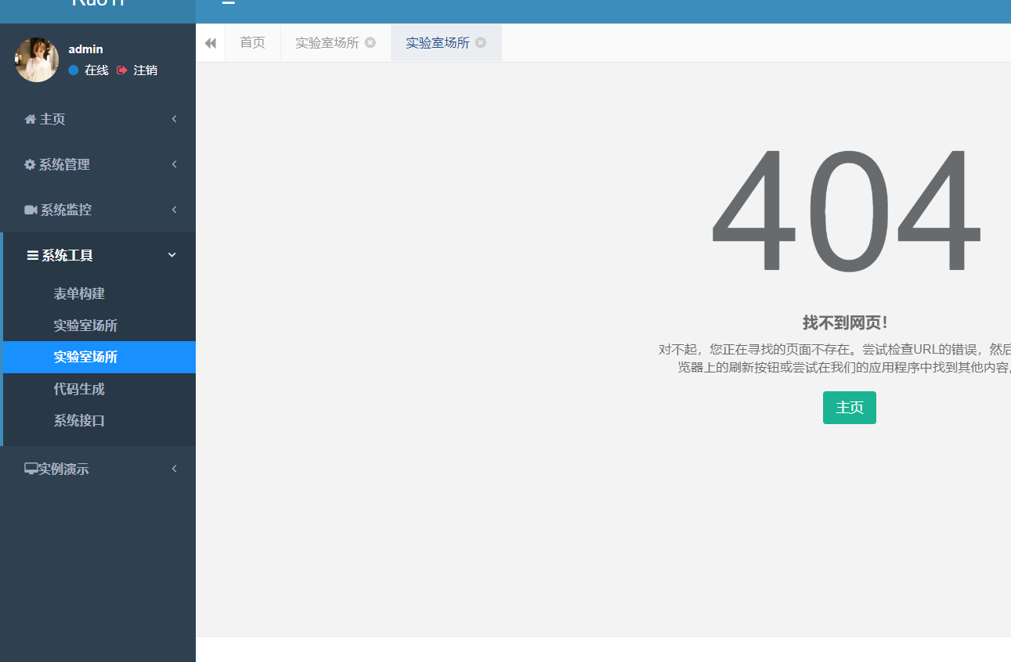This screenshot has height=662, width=1011.
Task: Select the monitor icon for 实例演示
Action: coord(30,468)
